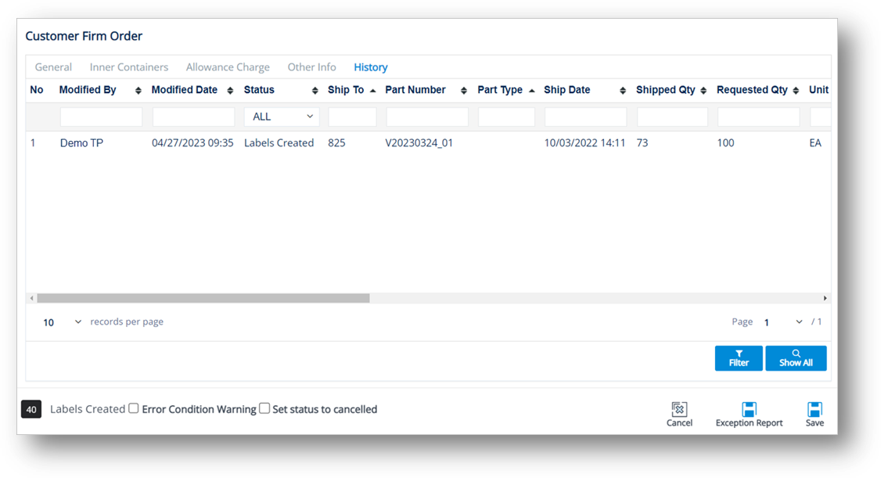Click the Part Type filter field
Screen dimensions: 881x478
506,117
